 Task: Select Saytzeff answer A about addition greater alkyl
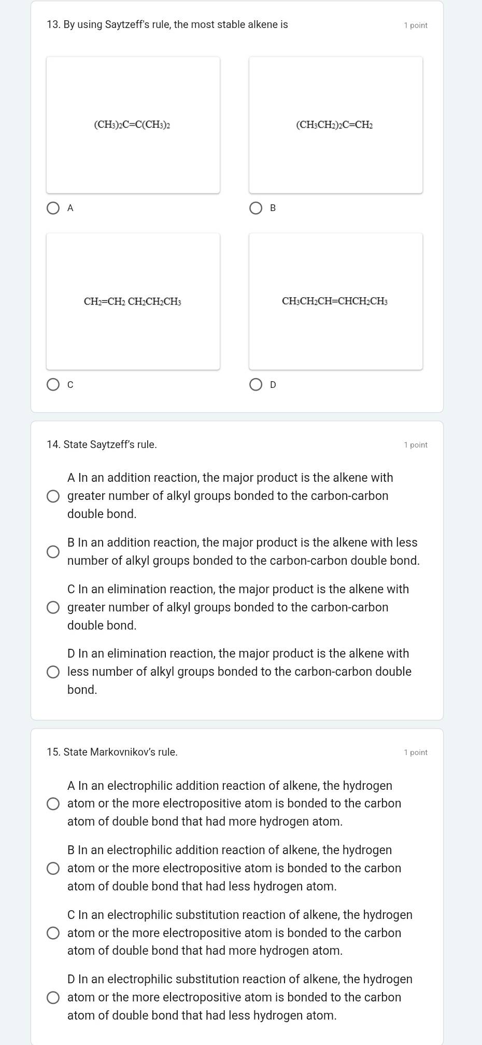53,496
